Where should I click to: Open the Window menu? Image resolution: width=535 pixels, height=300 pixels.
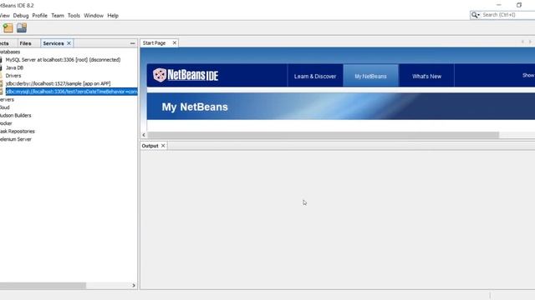(x=94, y=16)
